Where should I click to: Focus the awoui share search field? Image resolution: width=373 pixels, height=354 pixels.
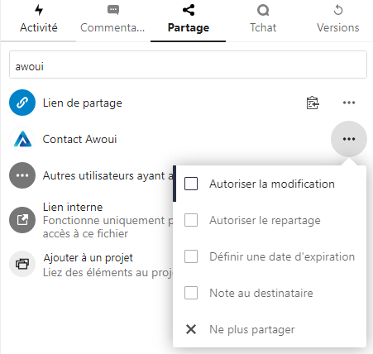point(188,65)
